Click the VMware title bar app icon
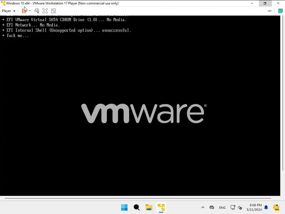This screenshot has width=285, height=214. tap(3, 3)
